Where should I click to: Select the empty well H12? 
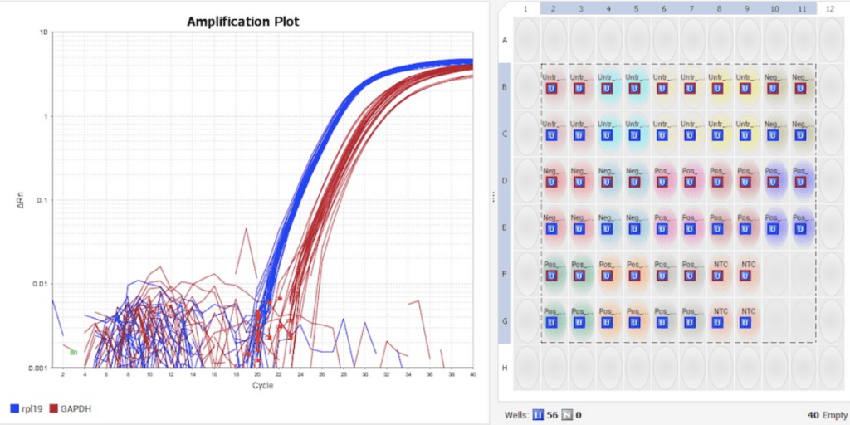(831, 368)
